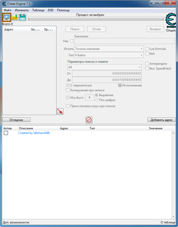The height and width of the screenshot is (227, 178).
Task: Tick Created by Idlehands88 activation box
Action: click(6, 133)
